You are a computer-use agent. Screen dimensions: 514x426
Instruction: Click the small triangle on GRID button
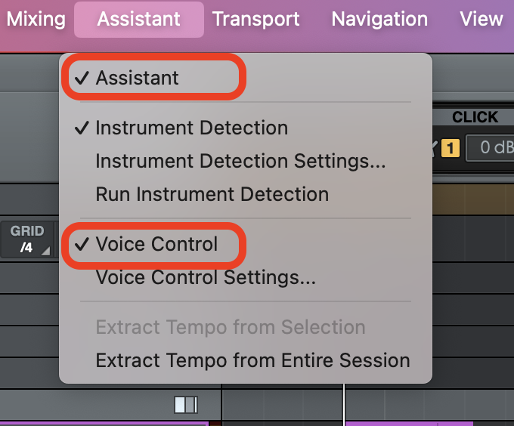point(46,250)
